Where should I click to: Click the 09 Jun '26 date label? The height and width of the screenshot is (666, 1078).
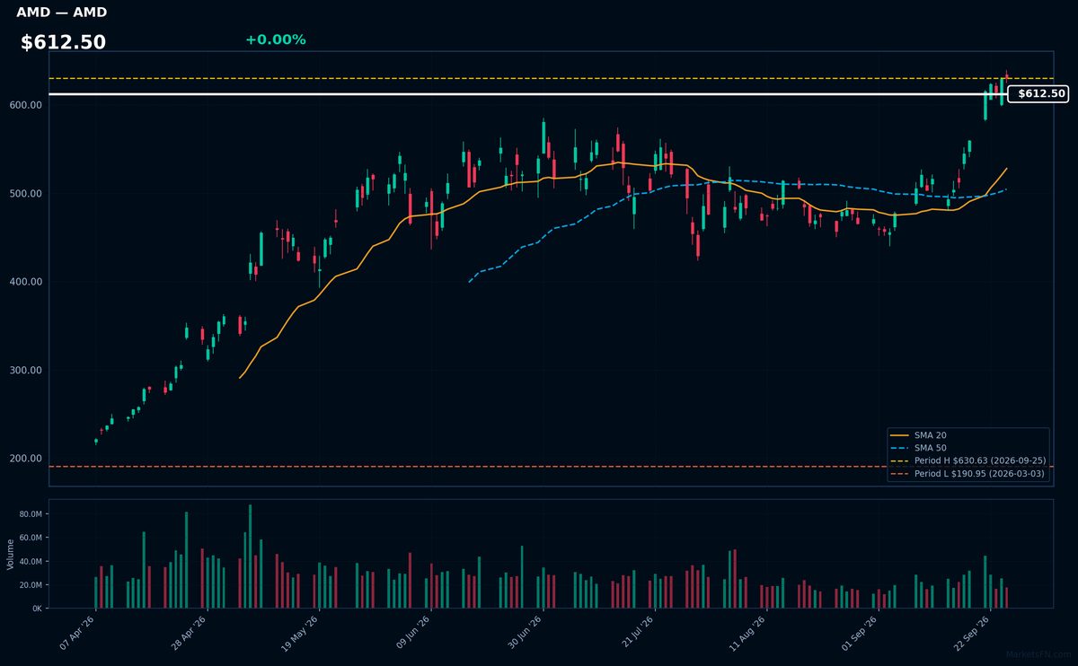(x=412, y=633)
